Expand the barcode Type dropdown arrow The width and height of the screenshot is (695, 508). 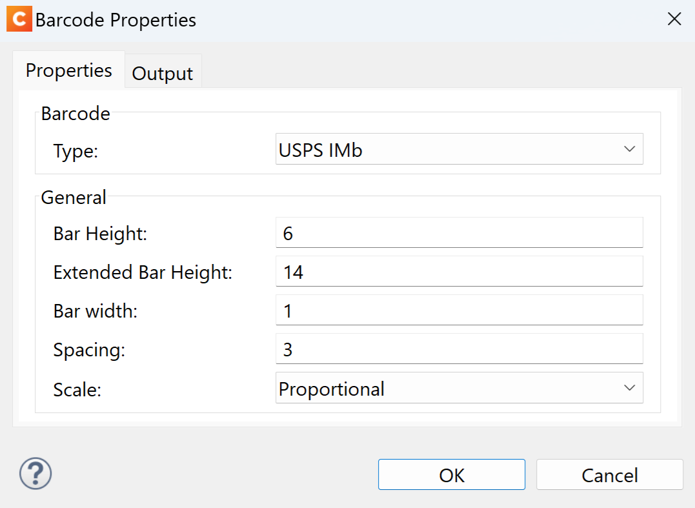point(629,149)
